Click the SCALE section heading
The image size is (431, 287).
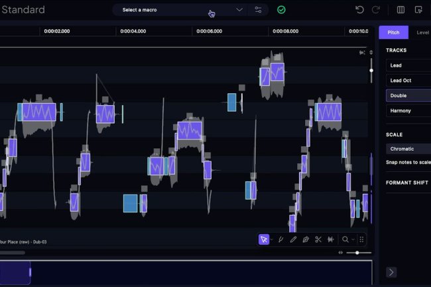coord(394,135)
